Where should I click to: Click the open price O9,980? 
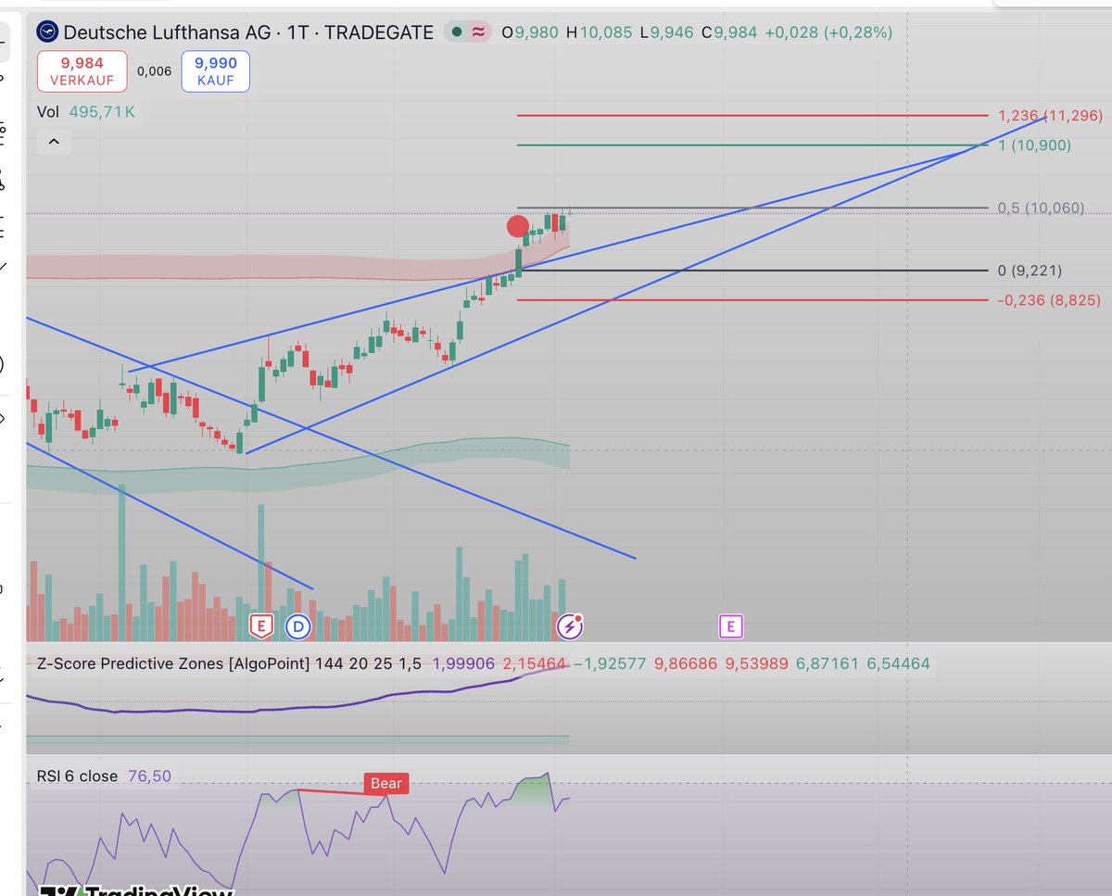tap(530, 32)
